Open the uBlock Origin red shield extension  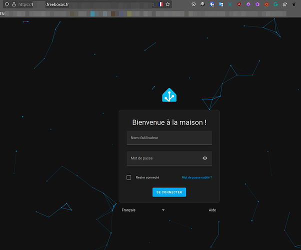pos(239,4)
